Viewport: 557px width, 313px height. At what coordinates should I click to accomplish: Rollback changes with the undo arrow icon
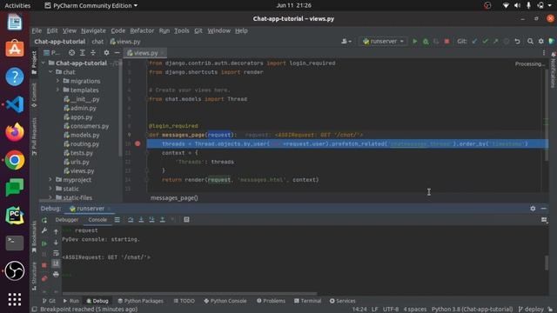[x=518, y=42]
